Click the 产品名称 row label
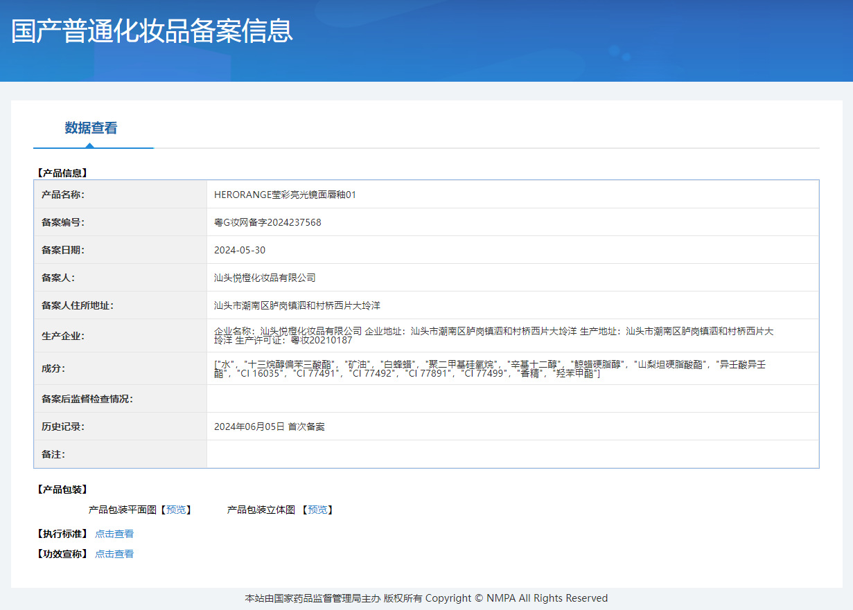Screen dimensions: 853x610 tap(63, 195)
